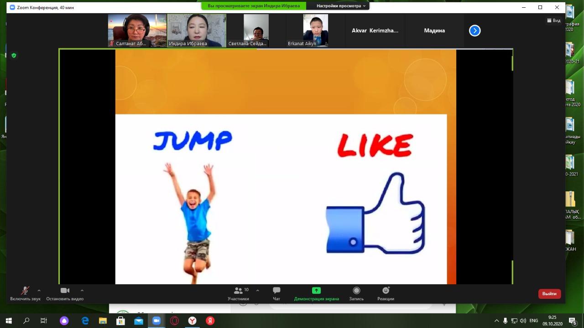
Task: Select the Салтанат participant video tile
Action: 137,30
